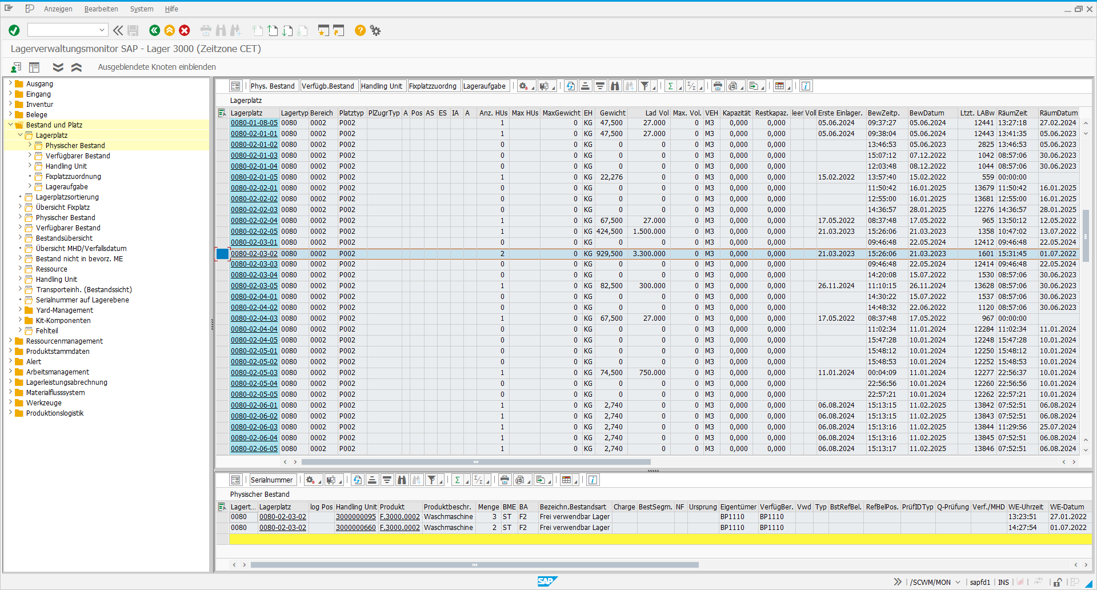This screenshot has width=1097, height=590.
Task: Toggle row selector for Lagerplatz 0080-01-08-05
Action: [x=222, y=123]
